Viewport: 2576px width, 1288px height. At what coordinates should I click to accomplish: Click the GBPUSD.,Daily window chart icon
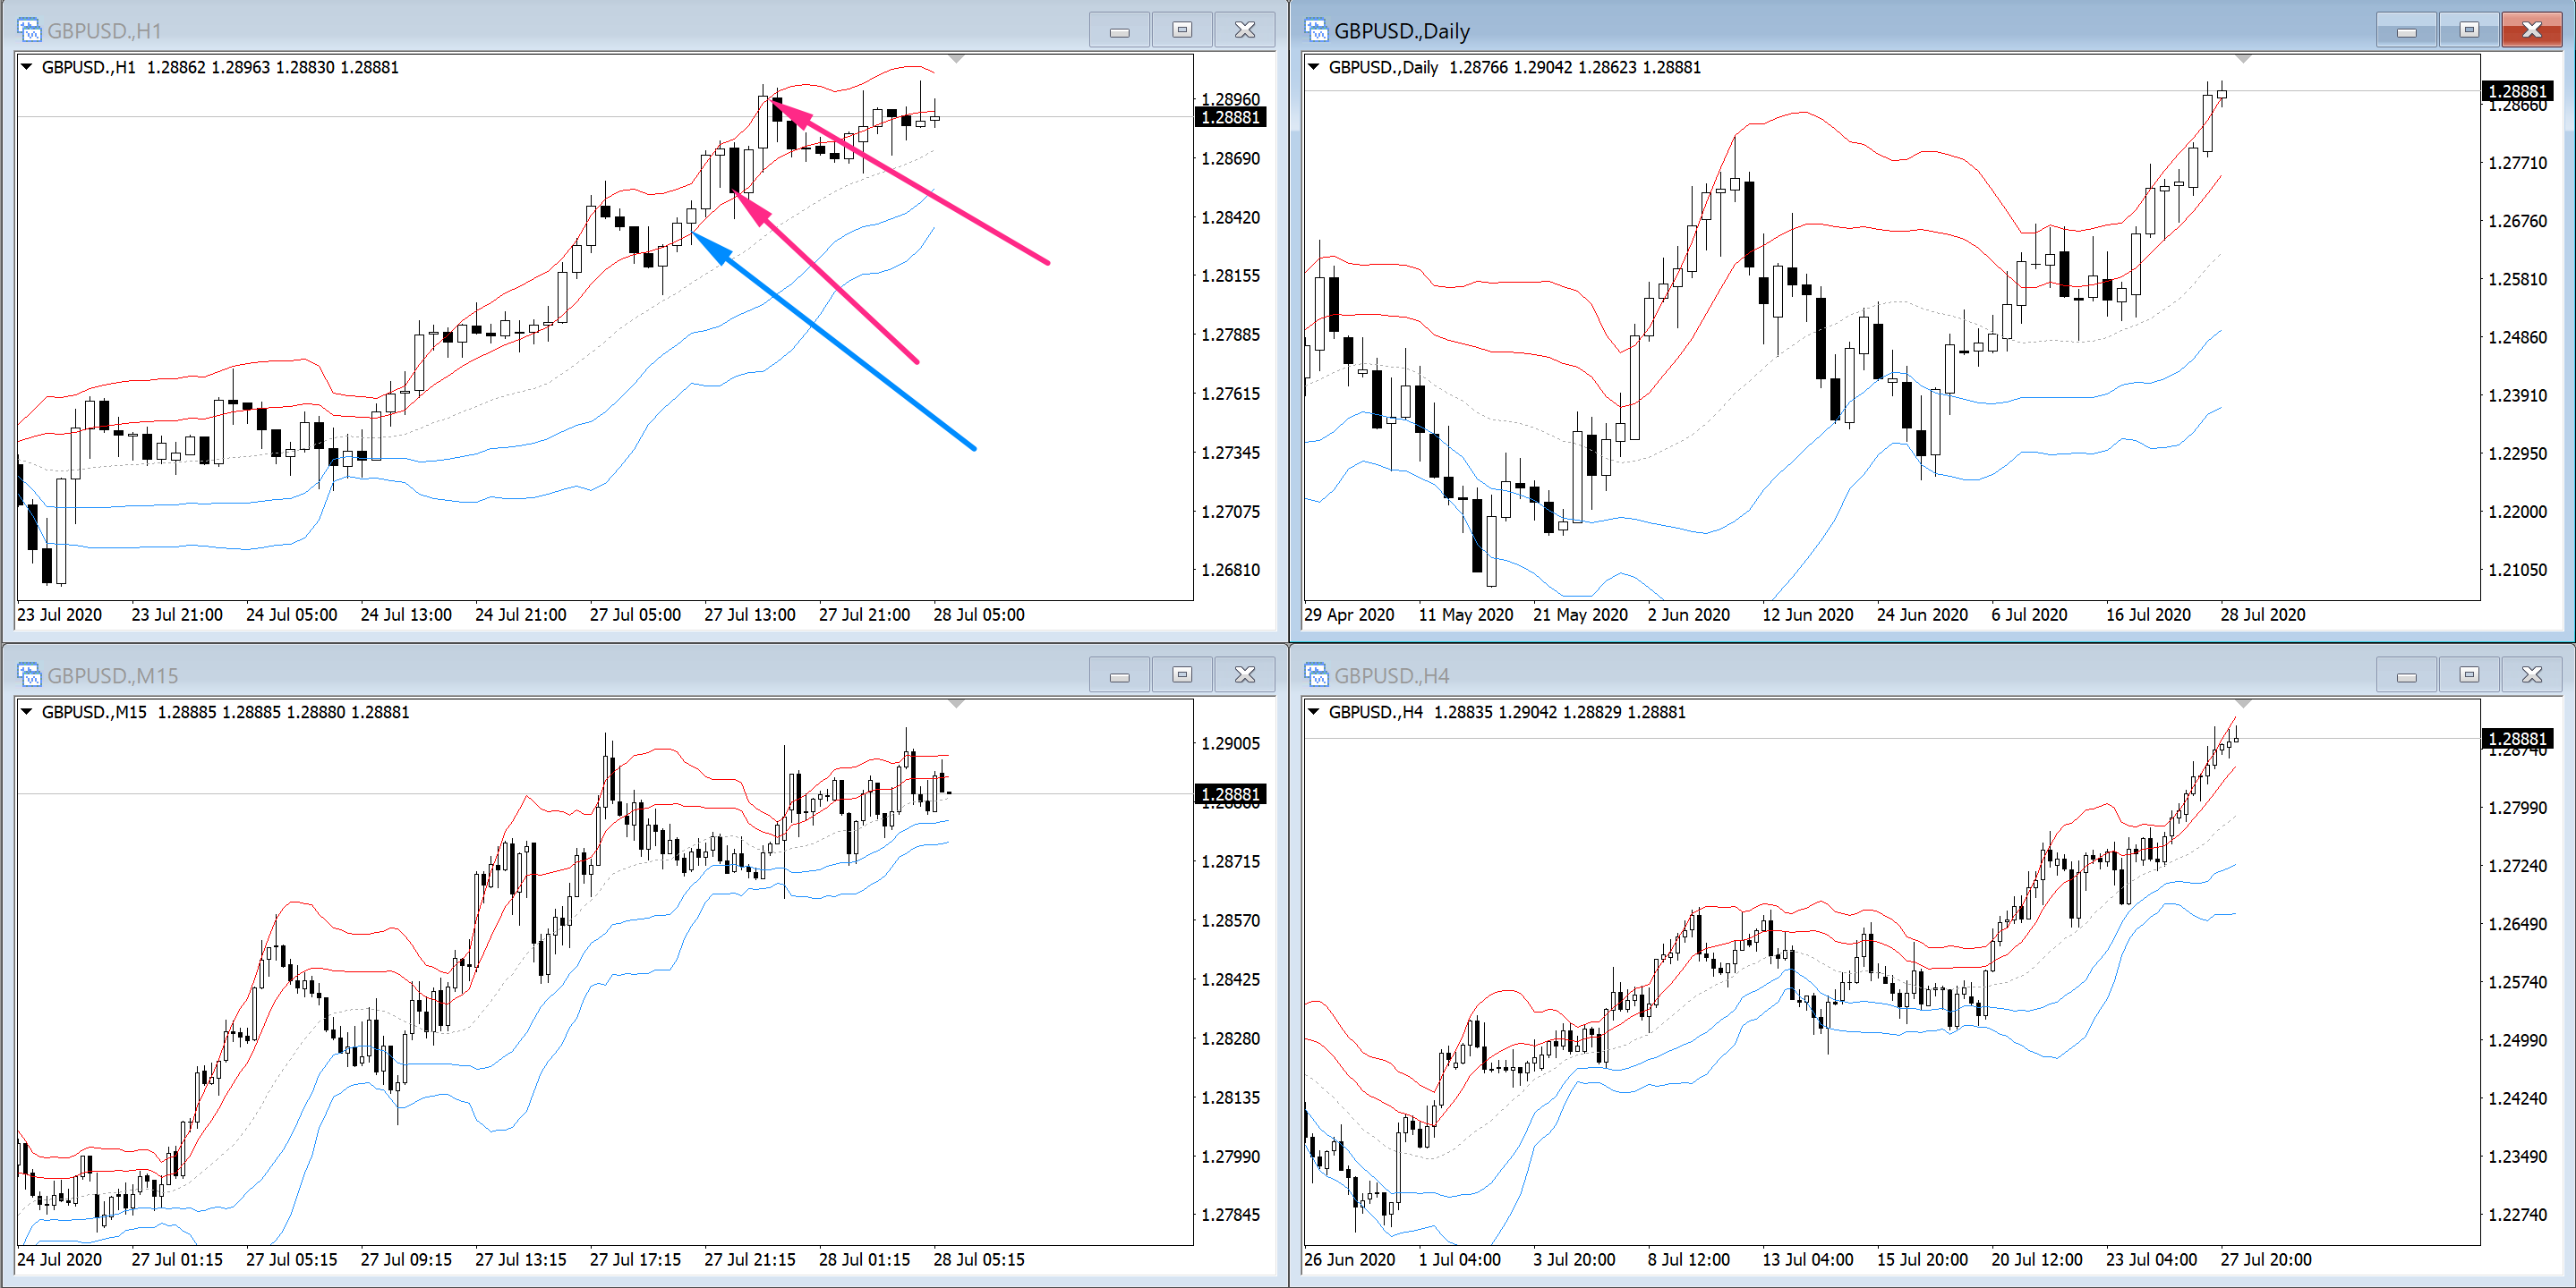[1316, 30]
